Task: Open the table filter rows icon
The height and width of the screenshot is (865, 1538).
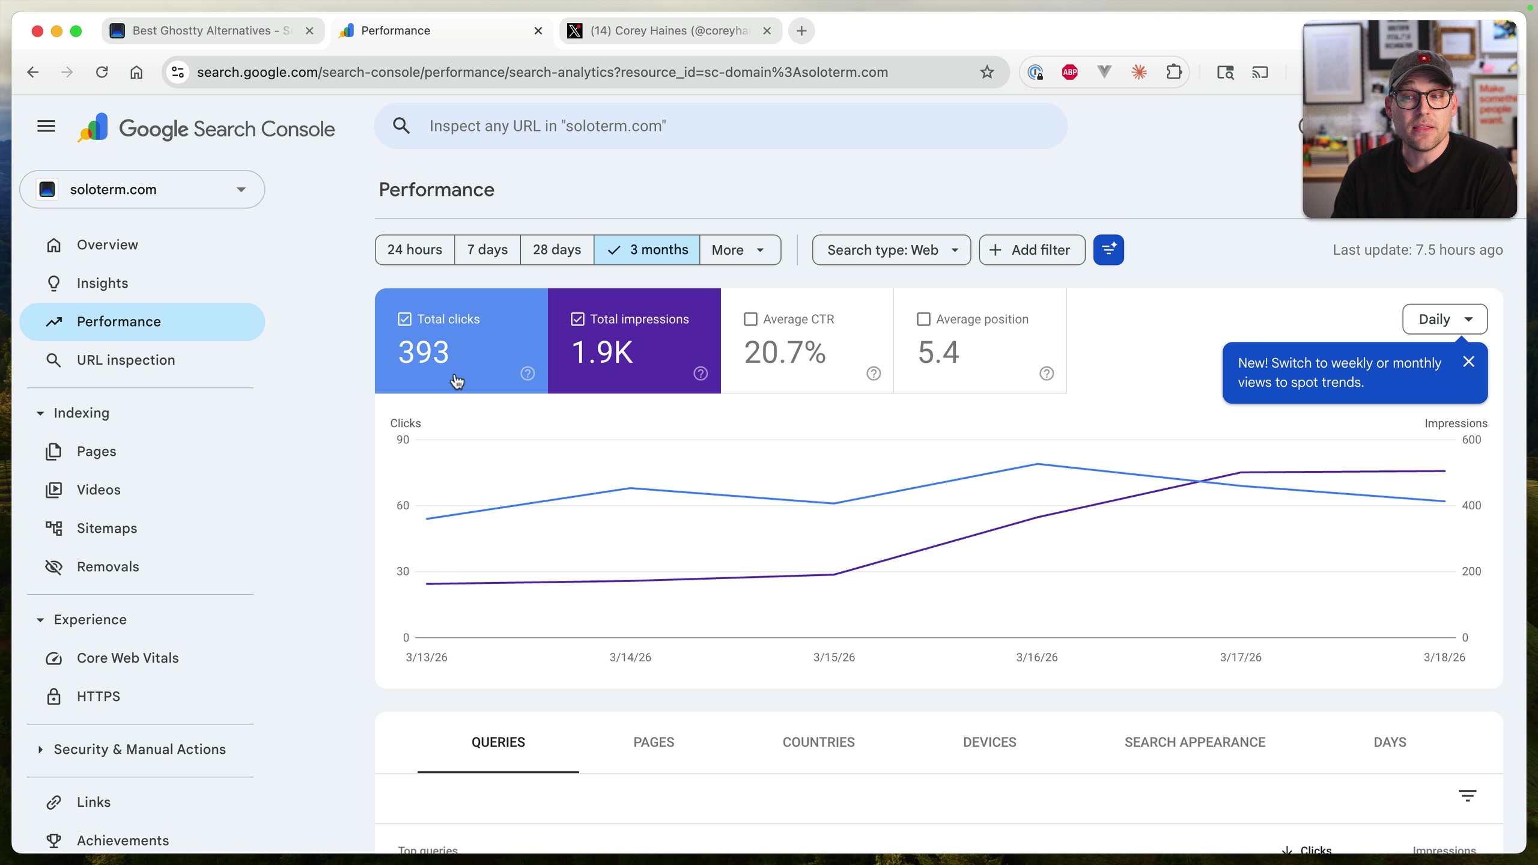Action: click(x=1468, y=796)
